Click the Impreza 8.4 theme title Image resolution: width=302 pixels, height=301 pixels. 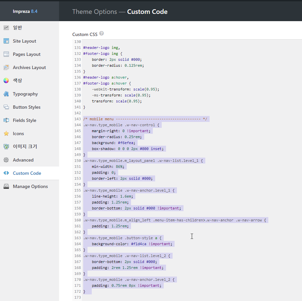(x=25, y=11)
